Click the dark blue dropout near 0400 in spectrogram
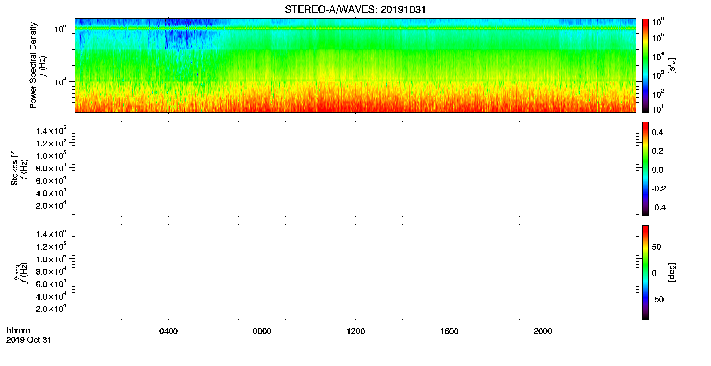The width and height of the screenshot is (711, 366). click(176, 39)
